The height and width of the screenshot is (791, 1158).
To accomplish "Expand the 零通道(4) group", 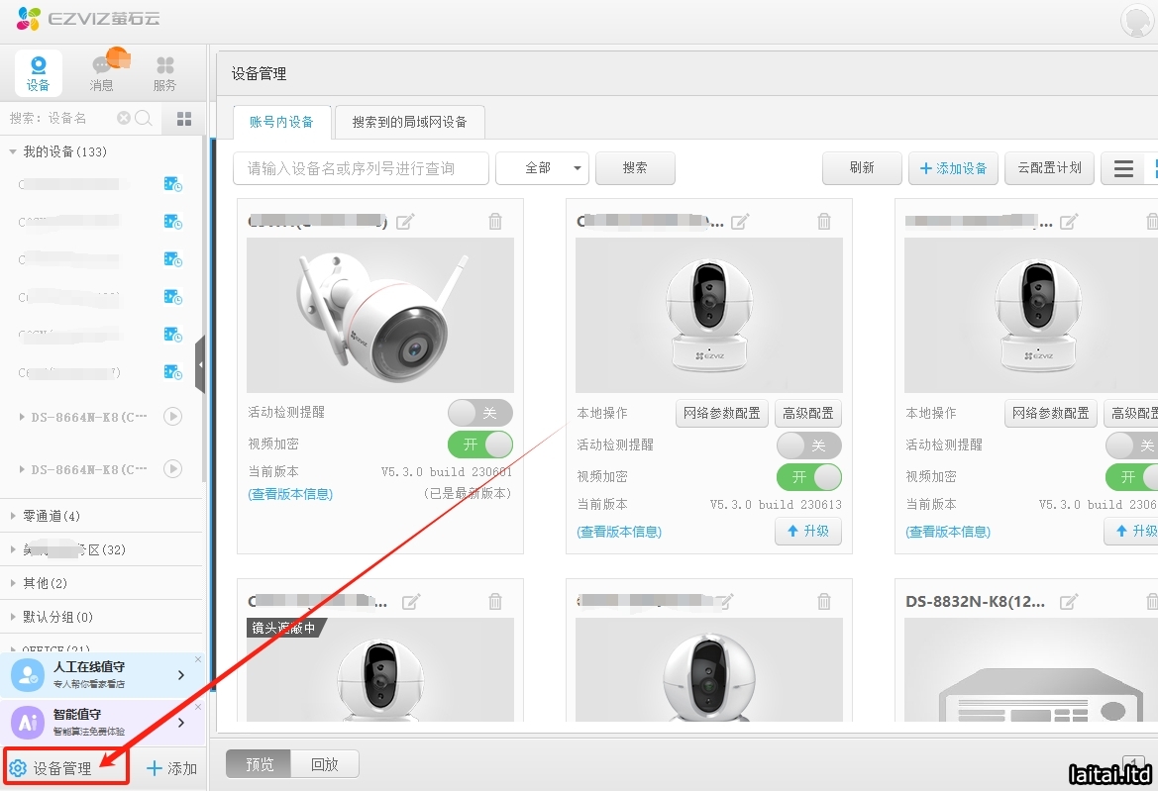I will [x=14, y=516].
